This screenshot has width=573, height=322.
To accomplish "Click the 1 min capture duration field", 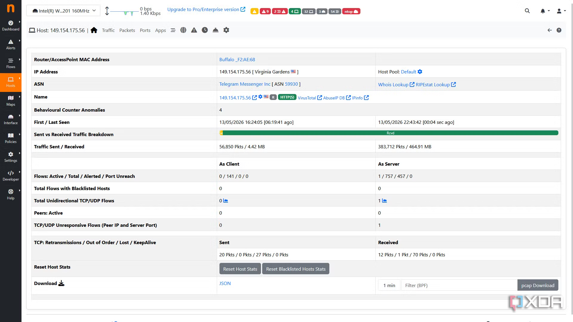I will pos(389,285).
